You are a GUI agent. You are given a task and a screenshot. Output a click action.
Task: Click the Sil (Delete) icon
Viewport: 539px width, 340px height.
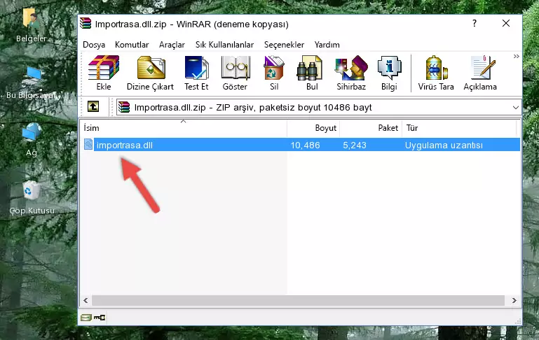(x=274, y=73)
